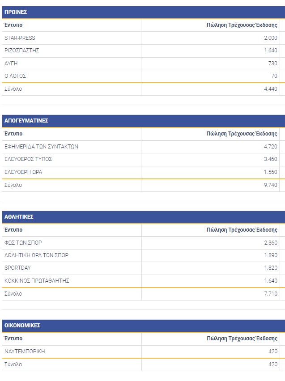The width and height of the screenshot is (285, 381).
Task: Select the ΑΠΟΓΕΥΜΑΤΙΝΕΣ section header bar
Action: click(26, 121)
